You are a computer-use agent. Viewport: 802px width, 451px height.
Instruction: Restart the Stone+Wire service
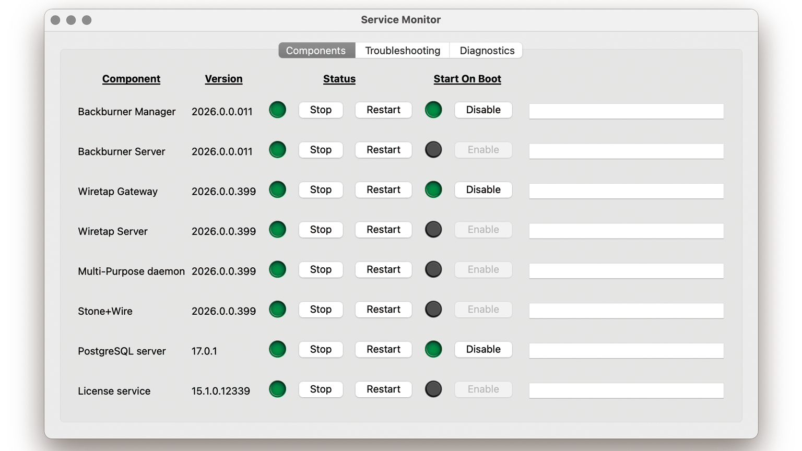(x=383, y=310)
